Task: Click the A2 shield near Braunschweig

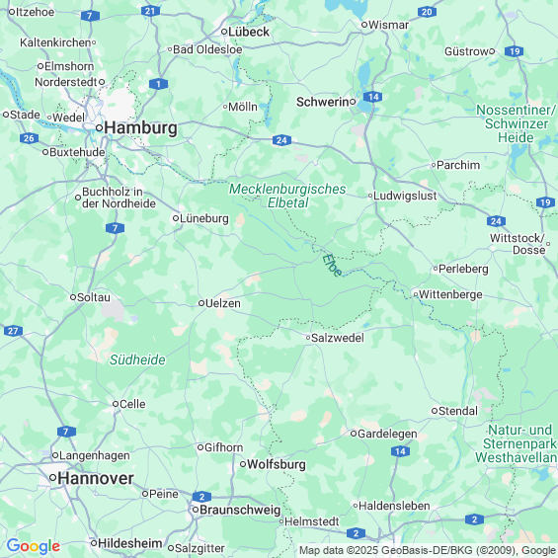Action: pos(201,497)
